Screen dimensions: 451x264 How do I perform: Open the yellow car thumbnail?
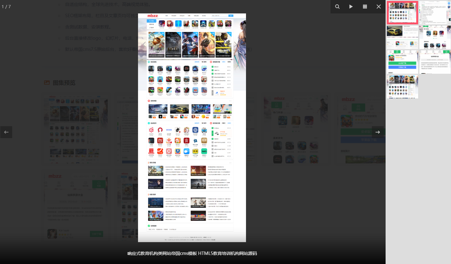point(402,37)
